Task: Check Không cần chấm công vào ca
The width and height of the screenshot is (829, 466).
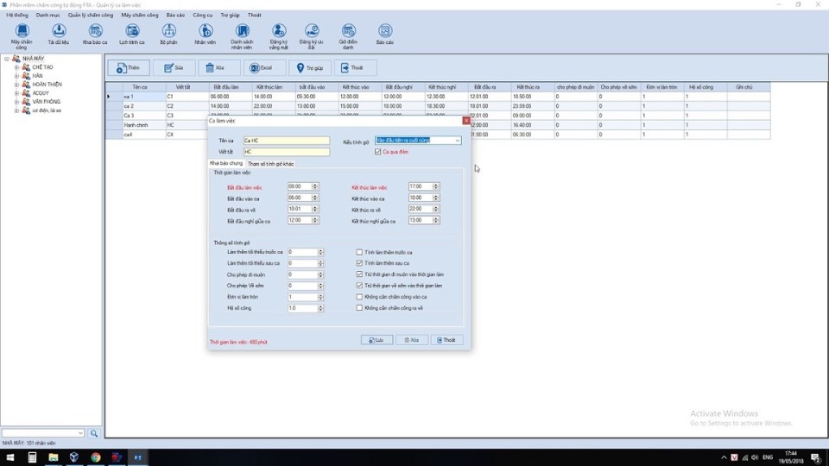Action: [x=359, y=296]
